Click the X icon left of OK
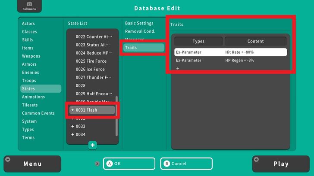The height and width of the screenshot is (176, 314). coord(97,164)
